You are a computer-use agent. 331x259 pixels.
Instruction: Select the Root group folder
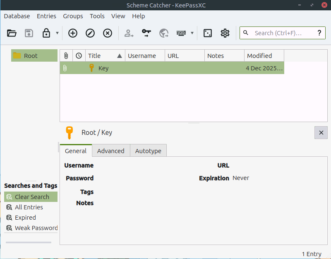[x=31, y=56]
